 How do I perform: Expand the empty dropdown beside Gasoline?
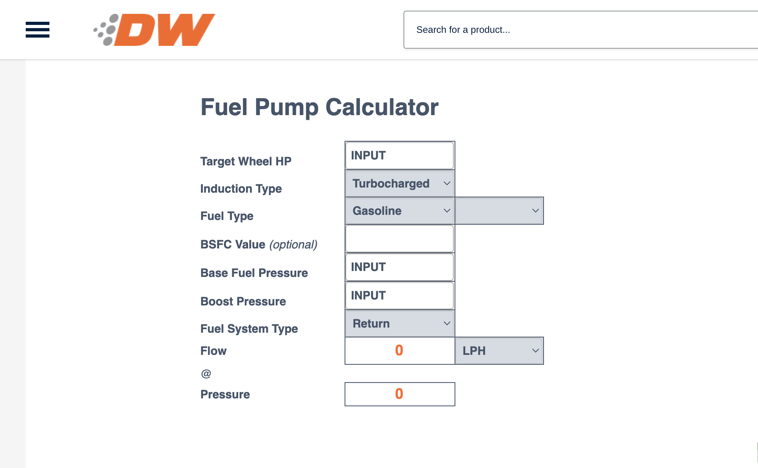pos(499,211)
